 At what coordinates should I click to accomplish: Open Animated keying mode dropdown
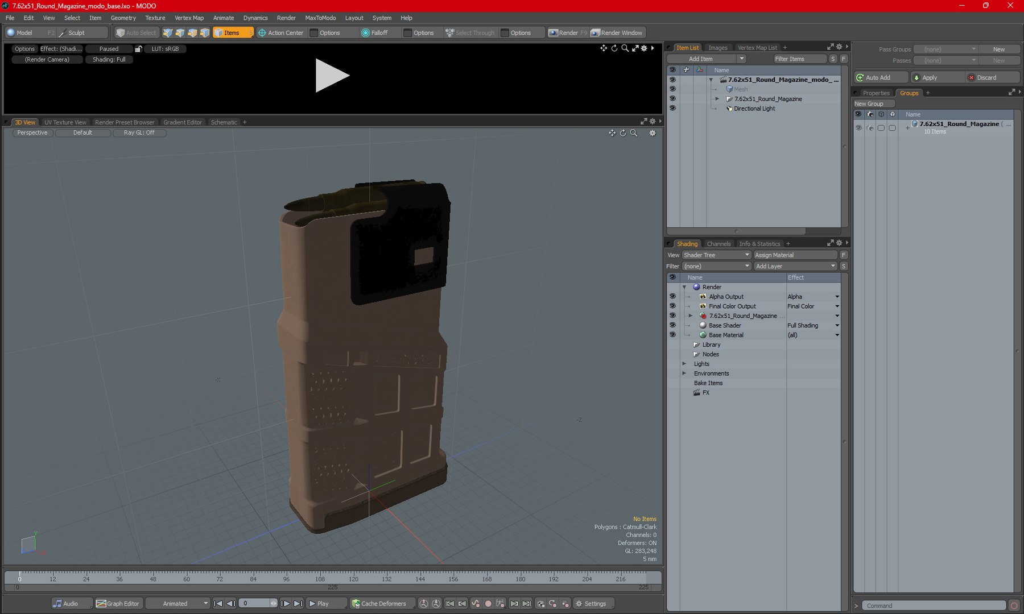tap(177, 604)
